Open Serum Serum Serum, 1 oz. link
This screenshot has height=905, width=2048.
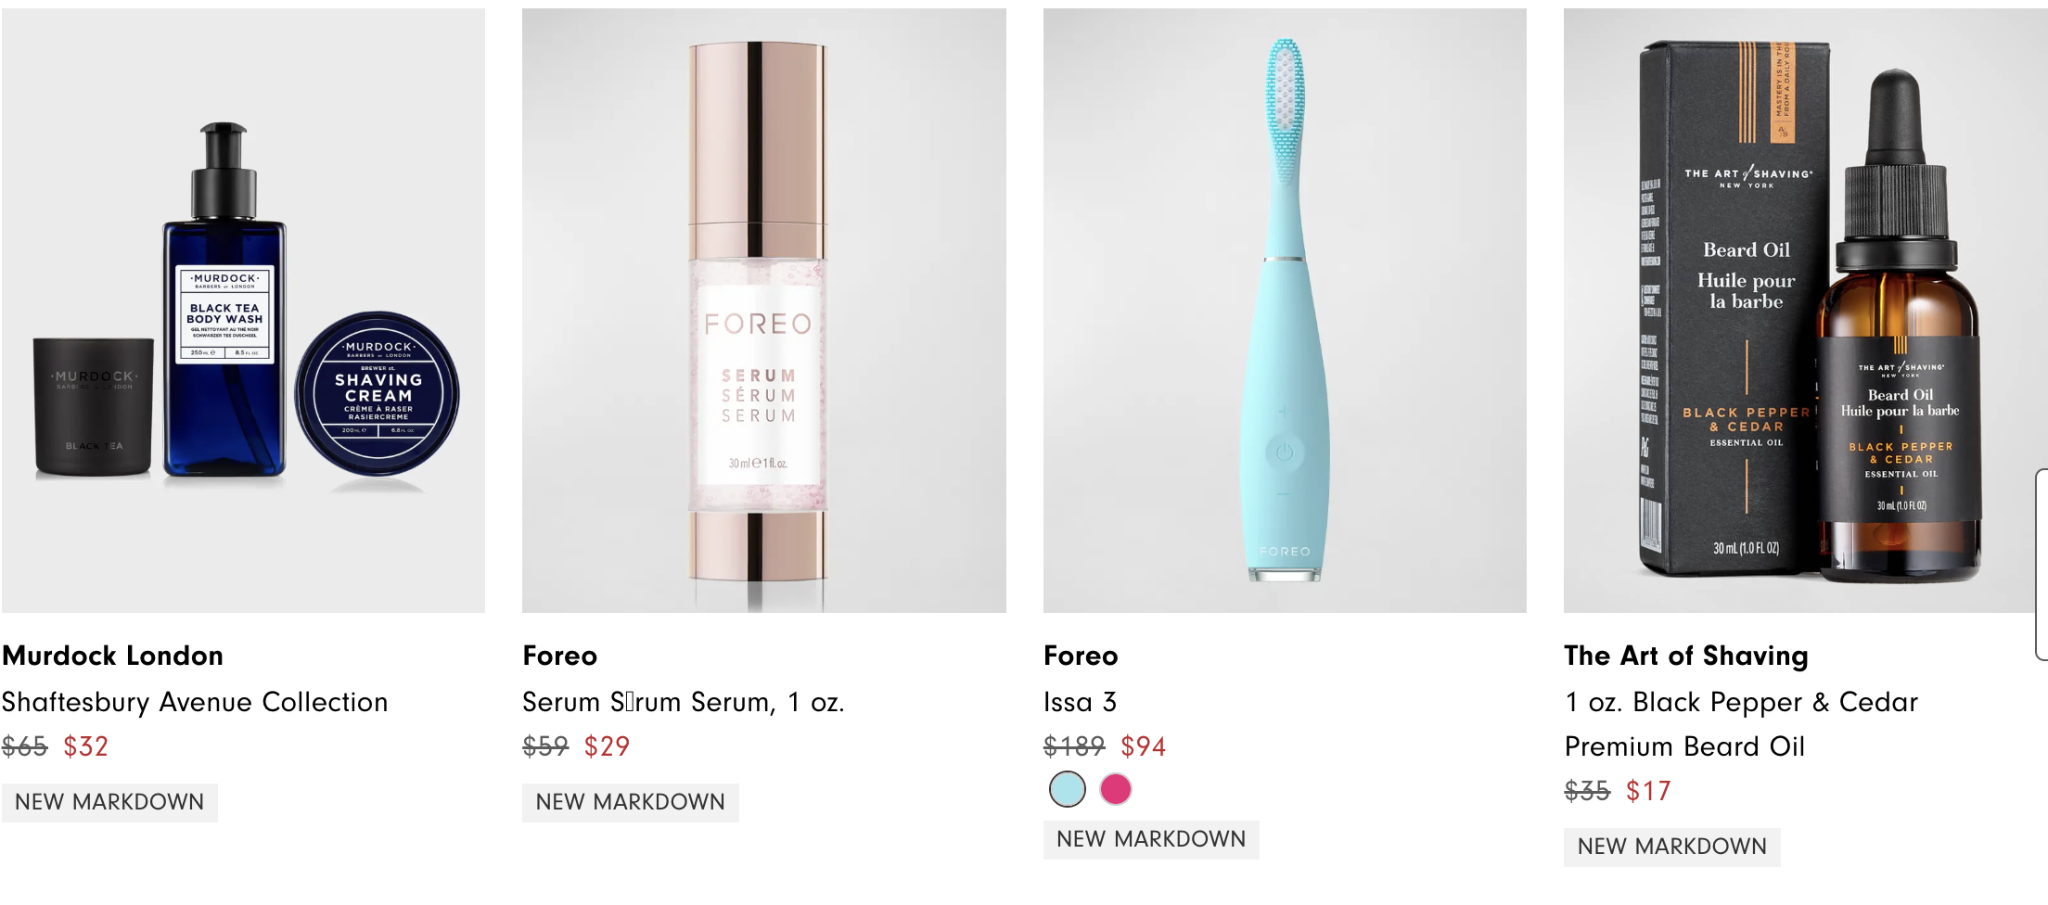684,702
